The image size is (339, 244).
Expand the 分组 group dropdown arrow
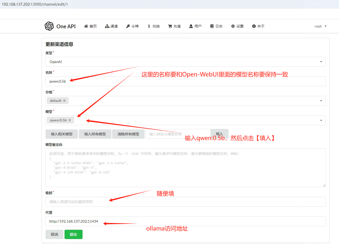tap(321, 101)
